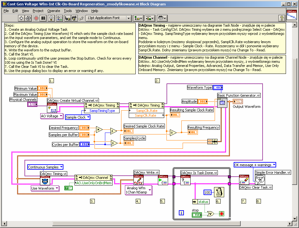This screenshot has width=299, height=228.
Task: Open the Operate menu
Action: coord(54,11)
